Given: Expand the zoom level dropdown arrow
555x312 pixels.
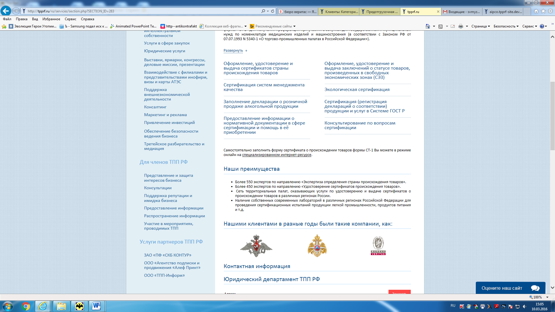Looking at the screenshot, I should [547, 297].
